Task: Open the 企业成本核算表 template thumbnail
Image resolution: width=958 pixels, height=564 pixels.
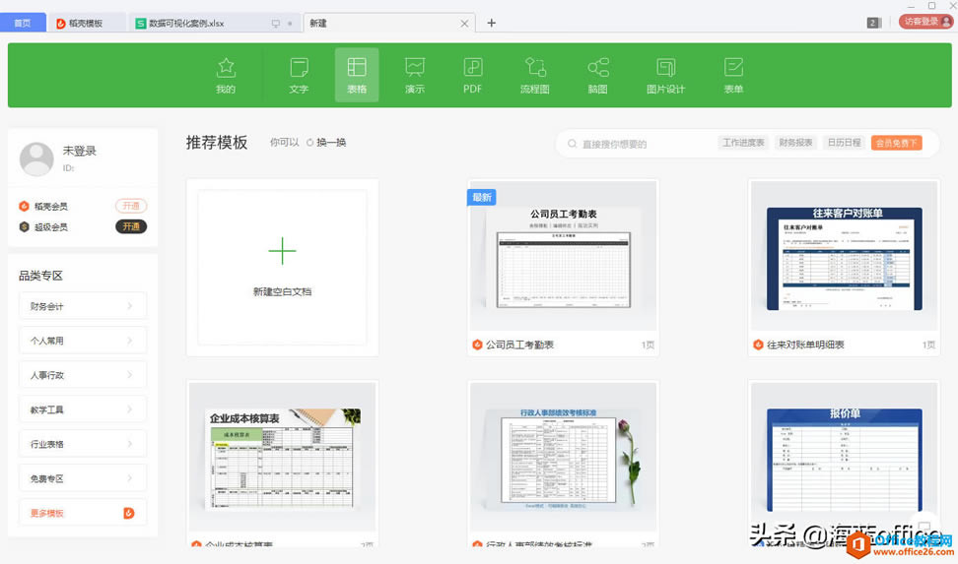Action: (282, 457)
